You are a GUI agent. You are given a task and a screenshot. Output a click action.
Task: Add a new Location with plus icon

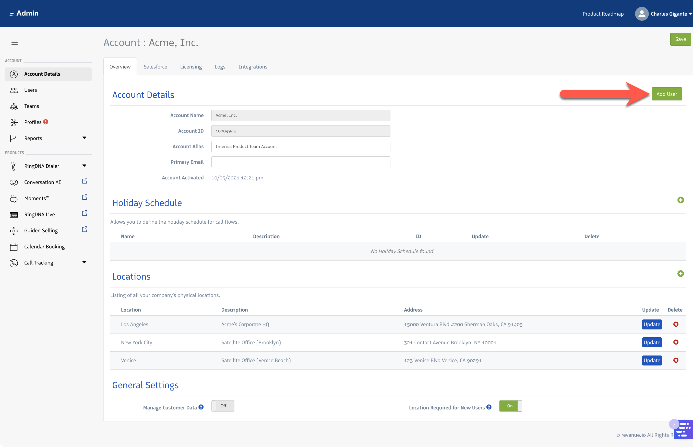pyautogui.click(x=680, y=274)
